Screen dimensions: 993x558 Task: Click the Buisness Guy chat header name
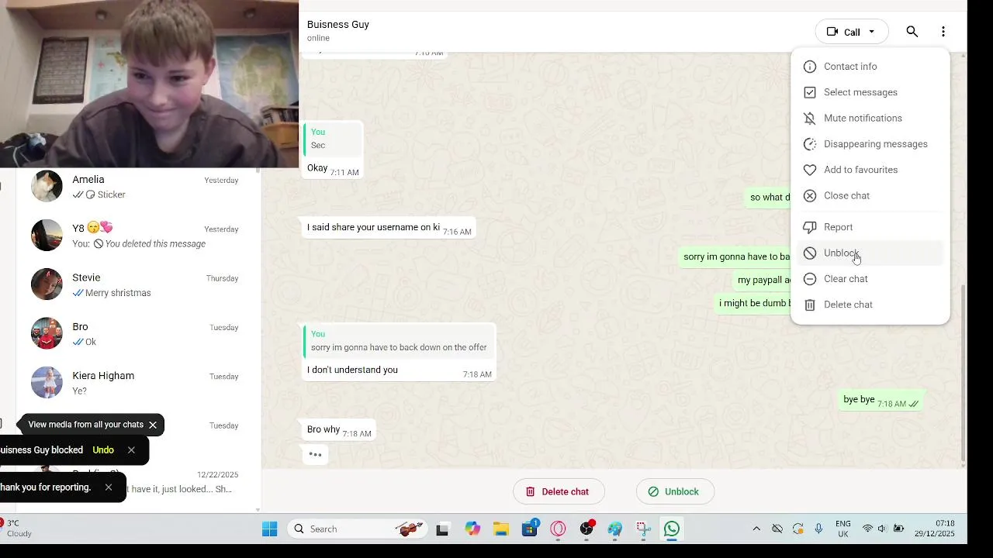(x=338, y=25)
